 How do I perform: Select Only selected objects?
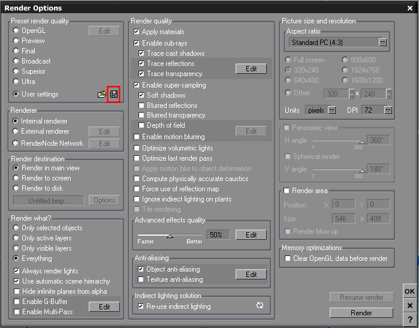point(16,227)
